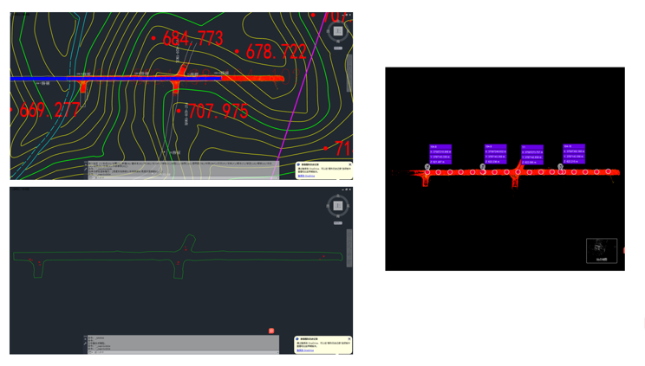Close the OneDrive notification in the top view
This screenshot has height=366, width=645.
pyautogui.click(x=349, y=164)
